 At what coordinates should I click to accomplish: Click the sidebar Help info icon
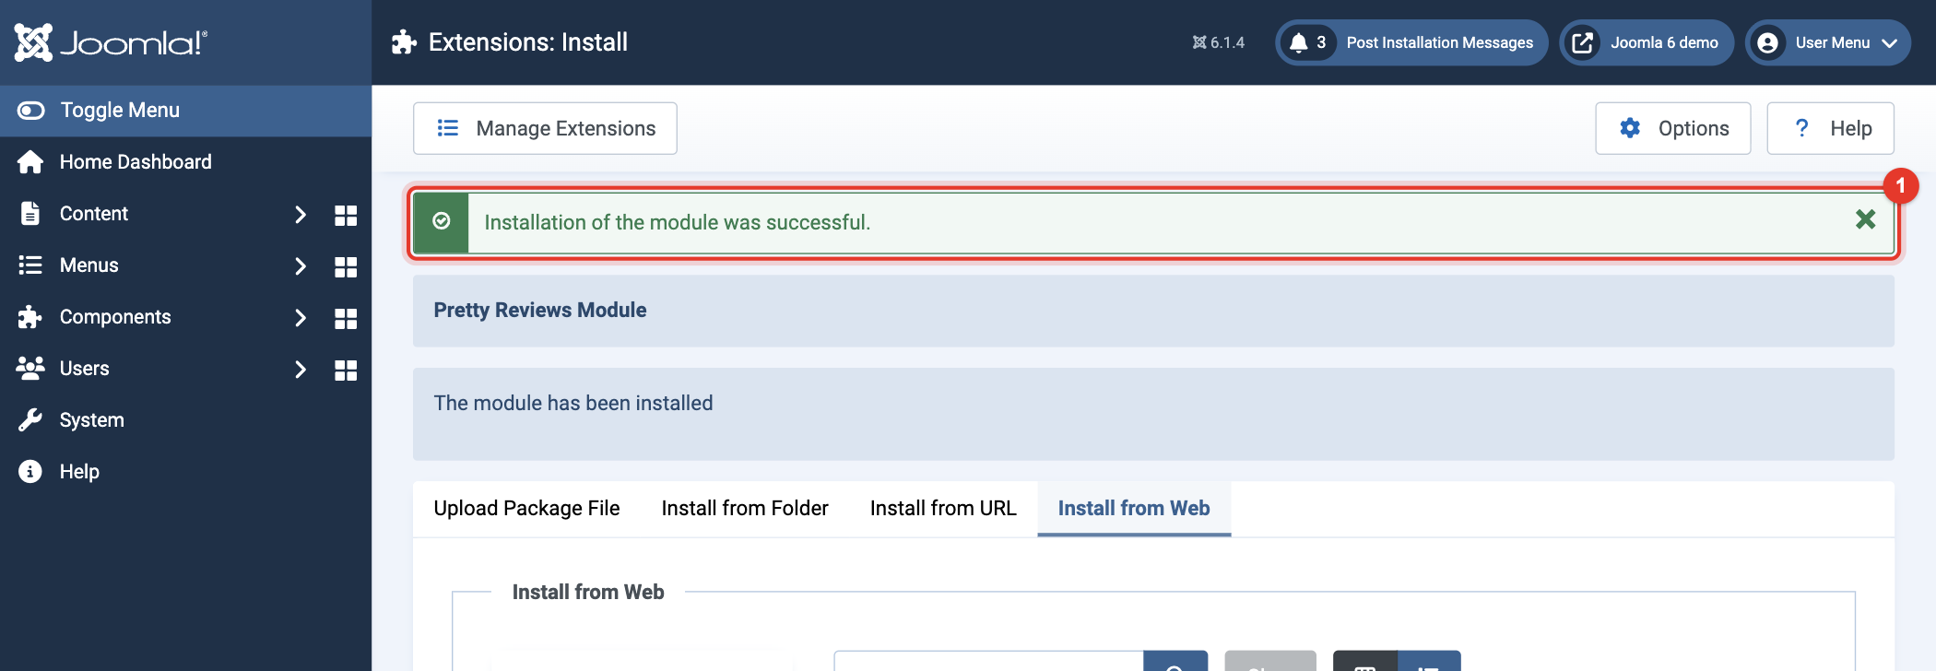[30, 472]
